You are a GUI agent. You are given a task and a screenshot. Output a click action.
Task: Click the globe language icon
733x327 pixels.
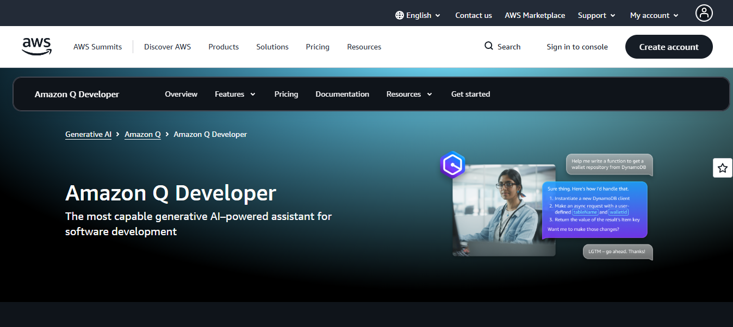point(400,15)
